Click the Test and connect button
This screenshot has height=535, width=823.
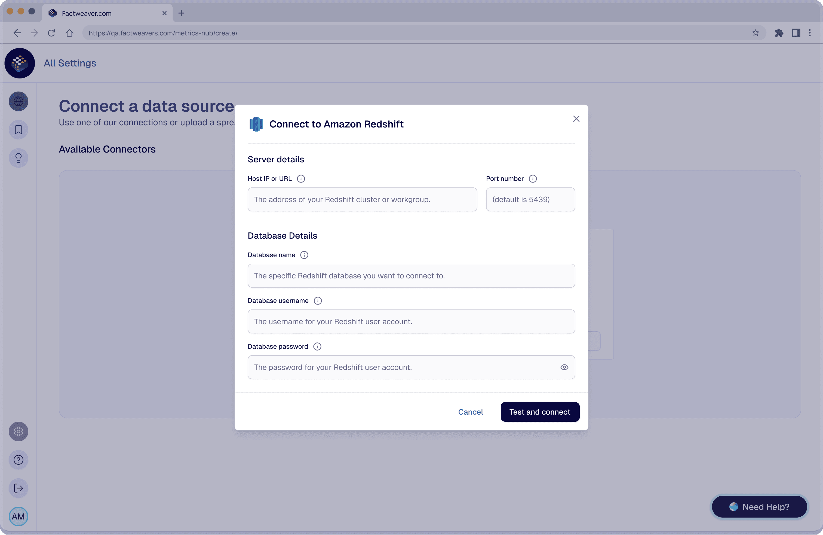coord(540,412)
